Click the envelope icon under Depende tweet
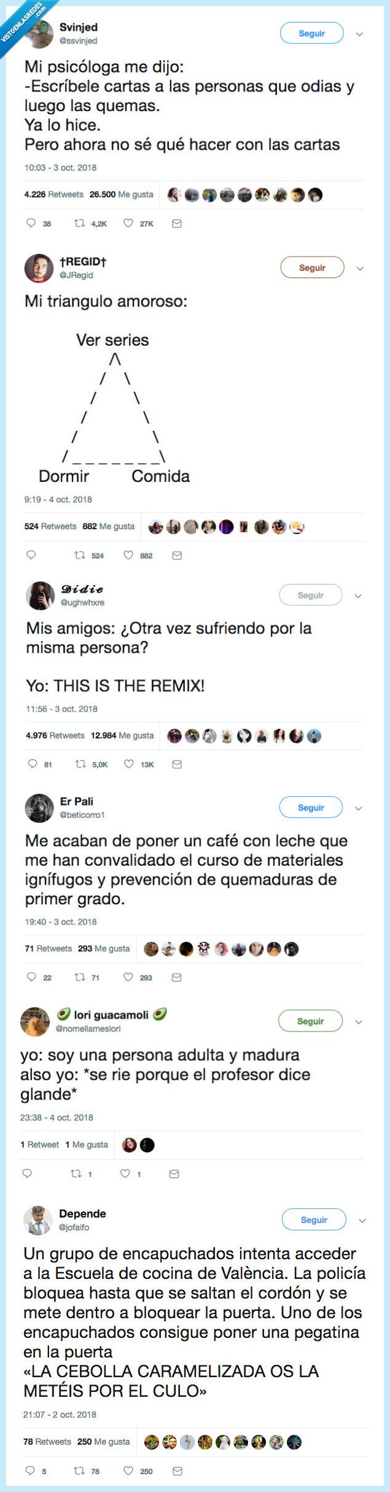390x1492 pixels. (177, 1471)
